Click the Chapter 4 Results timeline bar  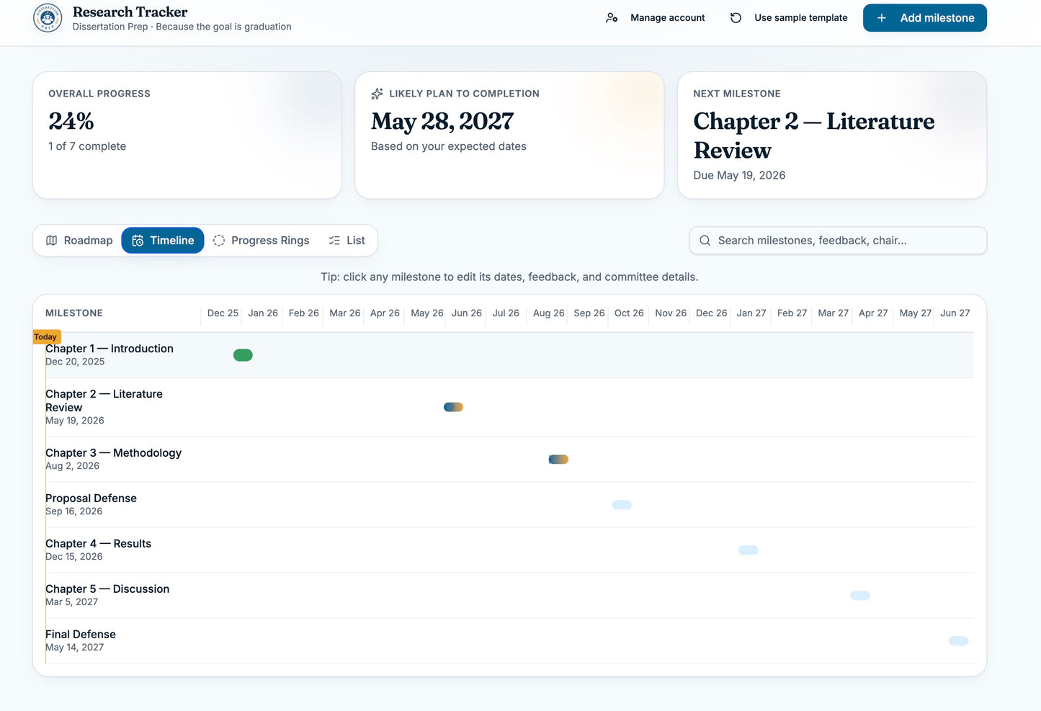pyautogui.click(x=749, y=550)
